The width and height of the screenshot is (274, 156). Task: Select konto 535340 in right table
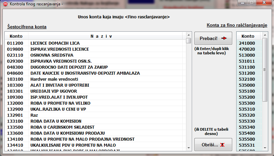pyautogui.click(x=249, y=127)
